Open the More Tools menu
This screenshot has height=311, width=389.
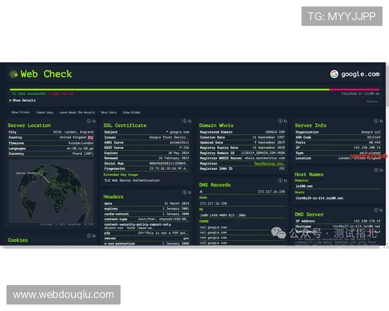pos(108,112)
